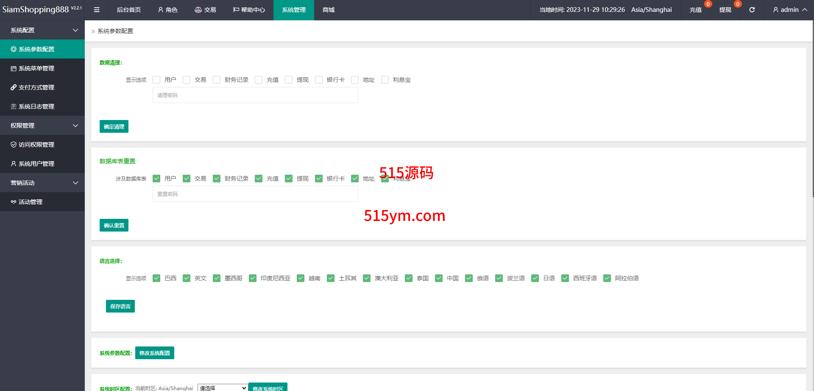Check 用户 box under 数据清理
Screen dimensions: 814x391
[156, 80]
